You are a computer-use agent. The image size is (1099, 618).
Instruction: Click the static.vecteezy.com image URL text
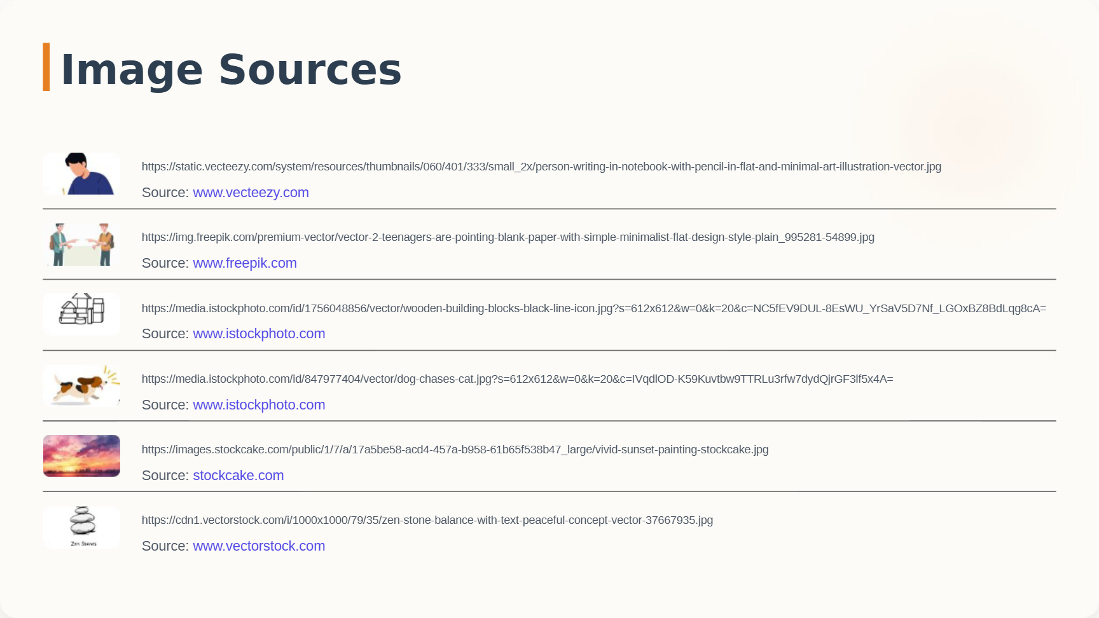(541, 167)
